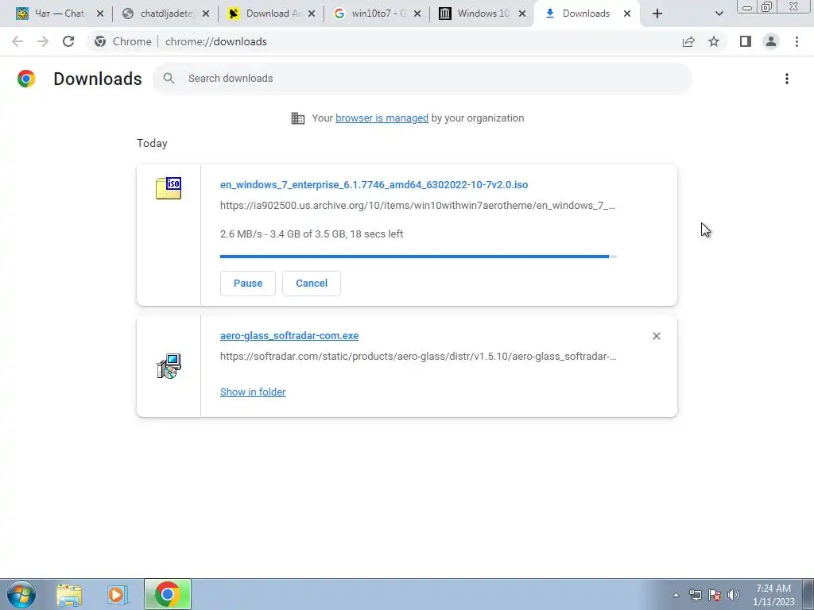Share this page via the share icon

(688, 41)
